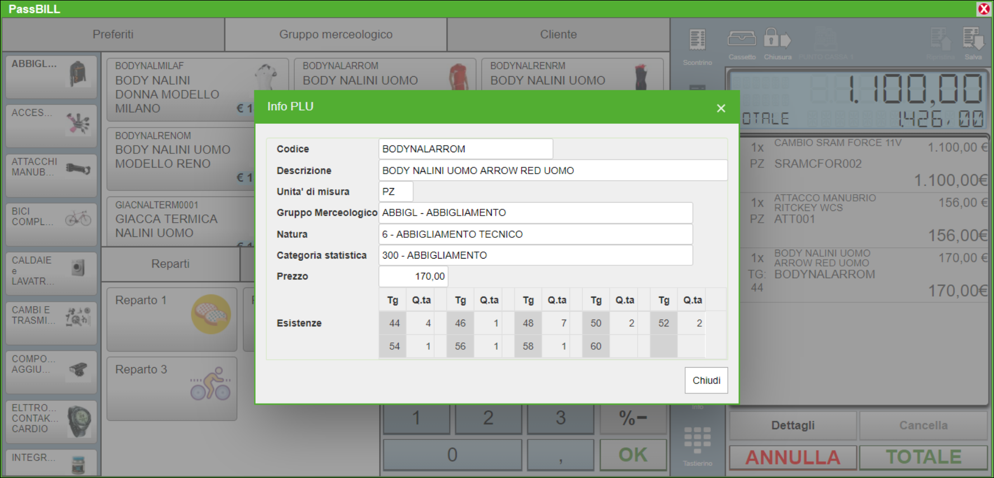994x478 pixels.
Task: Click the Gruppo Merceologico field
Action: [535, 213]
